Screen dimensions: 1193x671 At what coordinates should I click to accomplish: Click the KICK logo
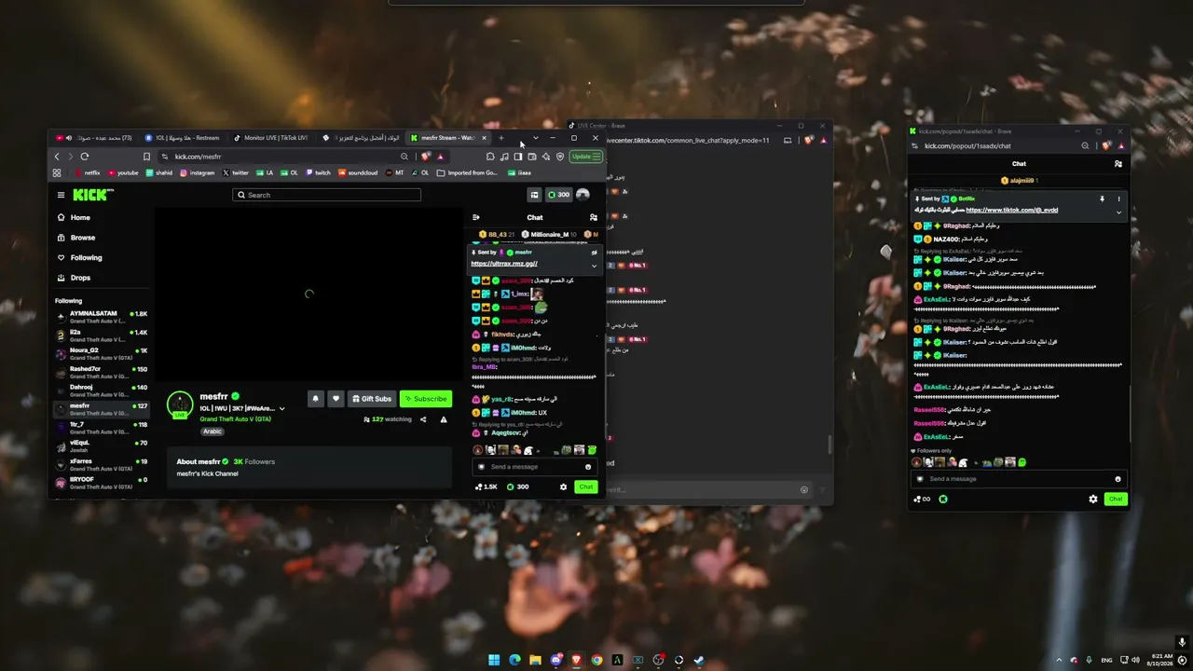coord(93,195)
